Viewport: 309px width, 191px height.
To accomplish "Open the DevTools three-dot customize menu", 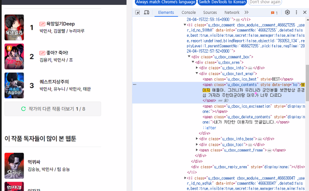I will pos(296,12).
